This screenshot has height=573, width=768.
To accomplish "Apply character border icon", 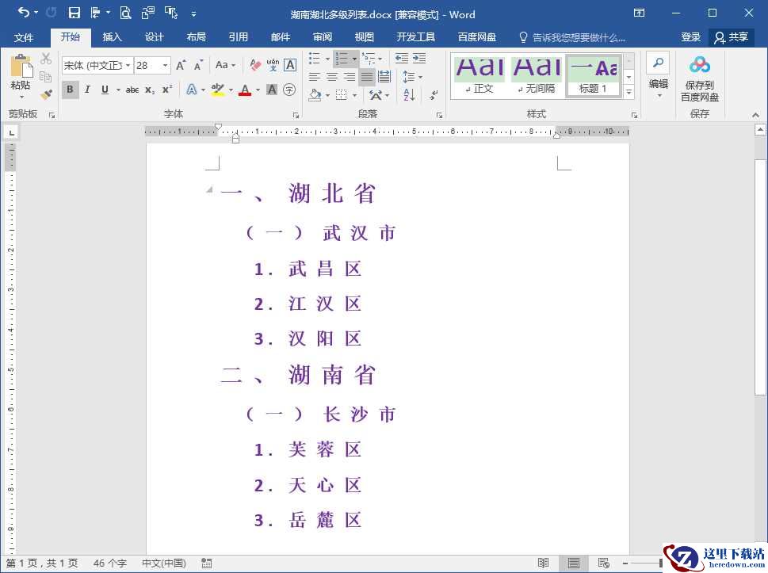I will pyautogui.click(x=290, y=65).
